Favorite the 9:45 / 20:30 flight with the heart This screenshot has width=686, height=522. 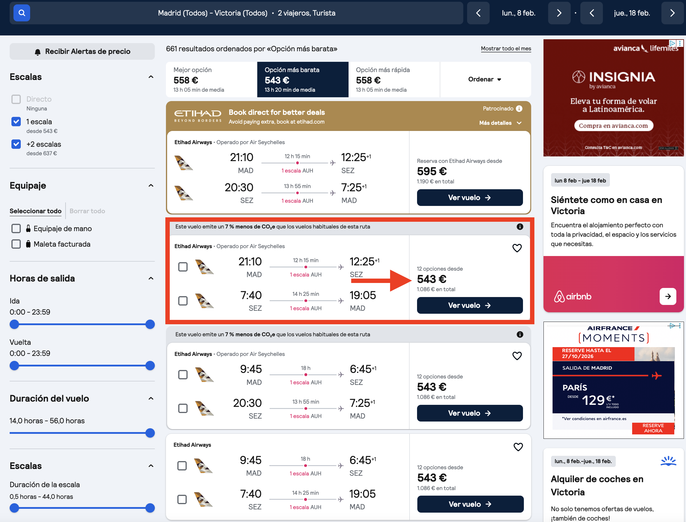pos(517,356)
